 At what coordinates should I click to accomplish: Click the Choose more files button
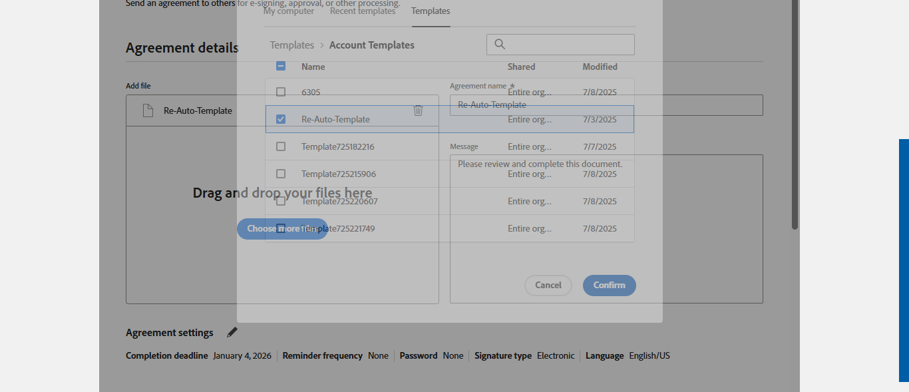[x=282, y=229]
